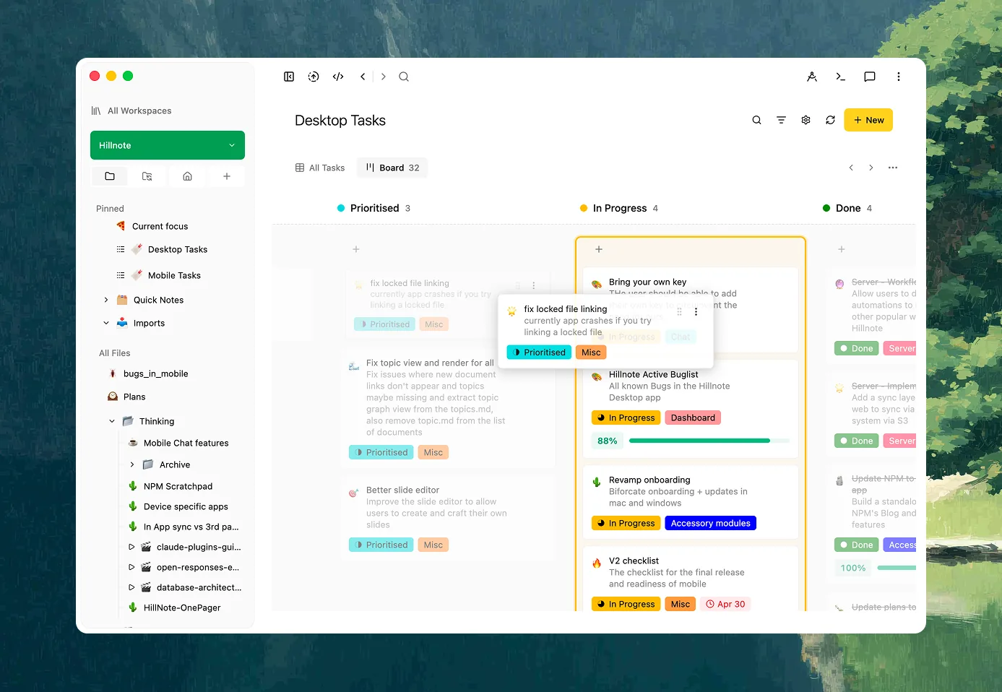Add card to Prioritised column

(356, 249)
